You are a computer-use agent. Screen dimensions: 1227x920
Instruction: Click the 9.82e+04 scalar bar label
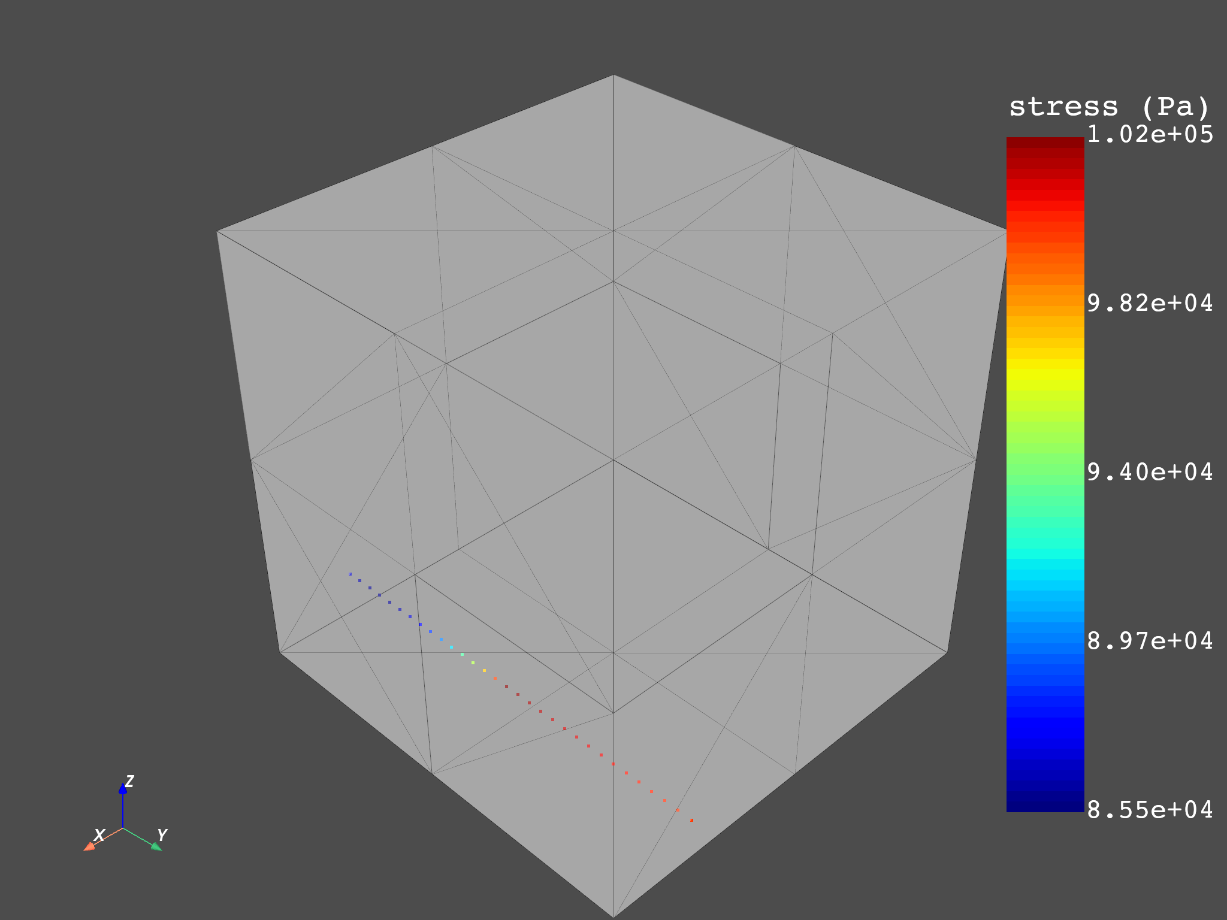1150,304
